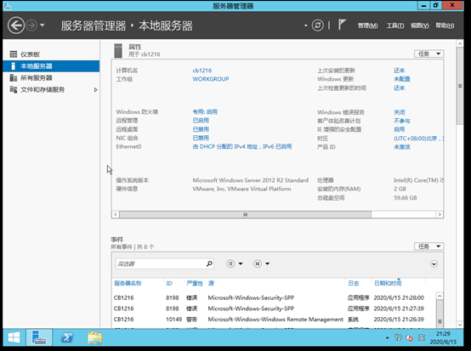This screenshot has height=351, width=471.
Task: Open PowerShell from the taskbar
Action: (x=67, y=337)
